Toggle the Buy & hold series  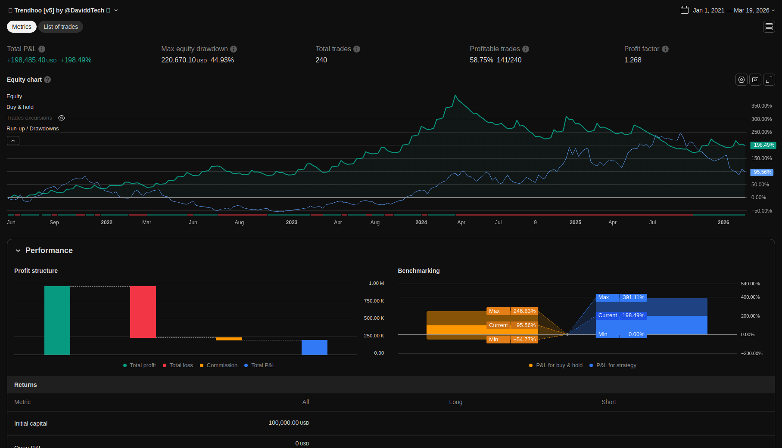[20, 107]
